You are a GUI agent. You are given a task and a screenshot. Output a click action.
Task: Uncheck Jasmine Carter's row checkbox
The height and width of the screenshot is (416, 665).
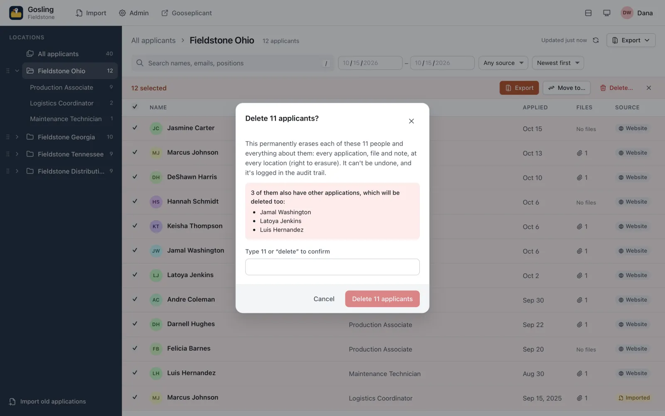(x=135, y=128)
